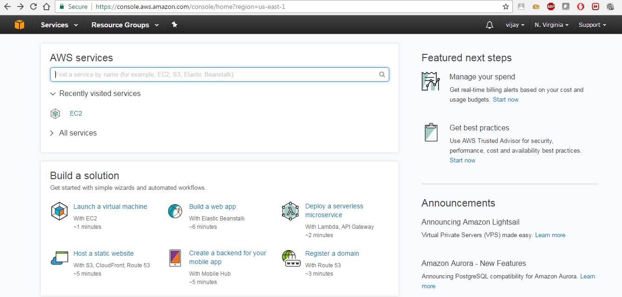Click the magnifier icon in service search
Image resolution: width=622 pixels, height=297 pixels.
[x=382, y=74]
